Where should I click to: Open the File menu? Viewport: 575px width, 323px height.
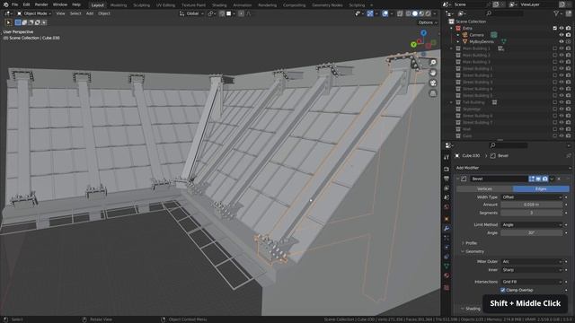(14, 4)
